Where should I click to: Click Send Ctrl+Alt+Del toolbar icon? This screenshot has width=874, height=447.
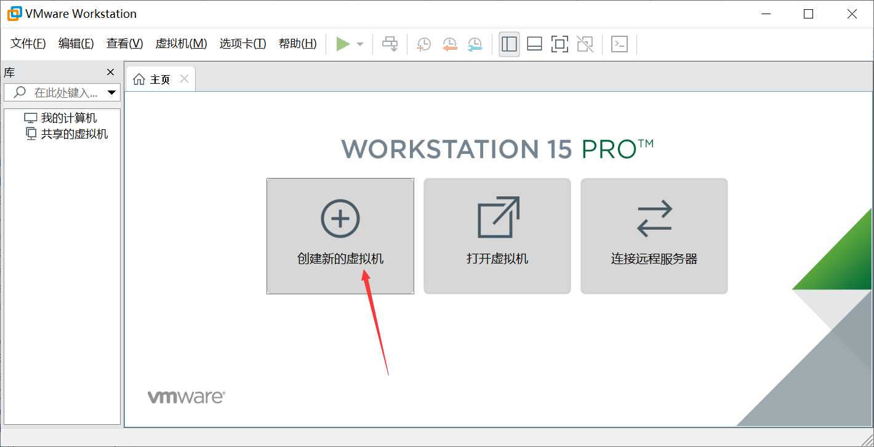(390, 44)
